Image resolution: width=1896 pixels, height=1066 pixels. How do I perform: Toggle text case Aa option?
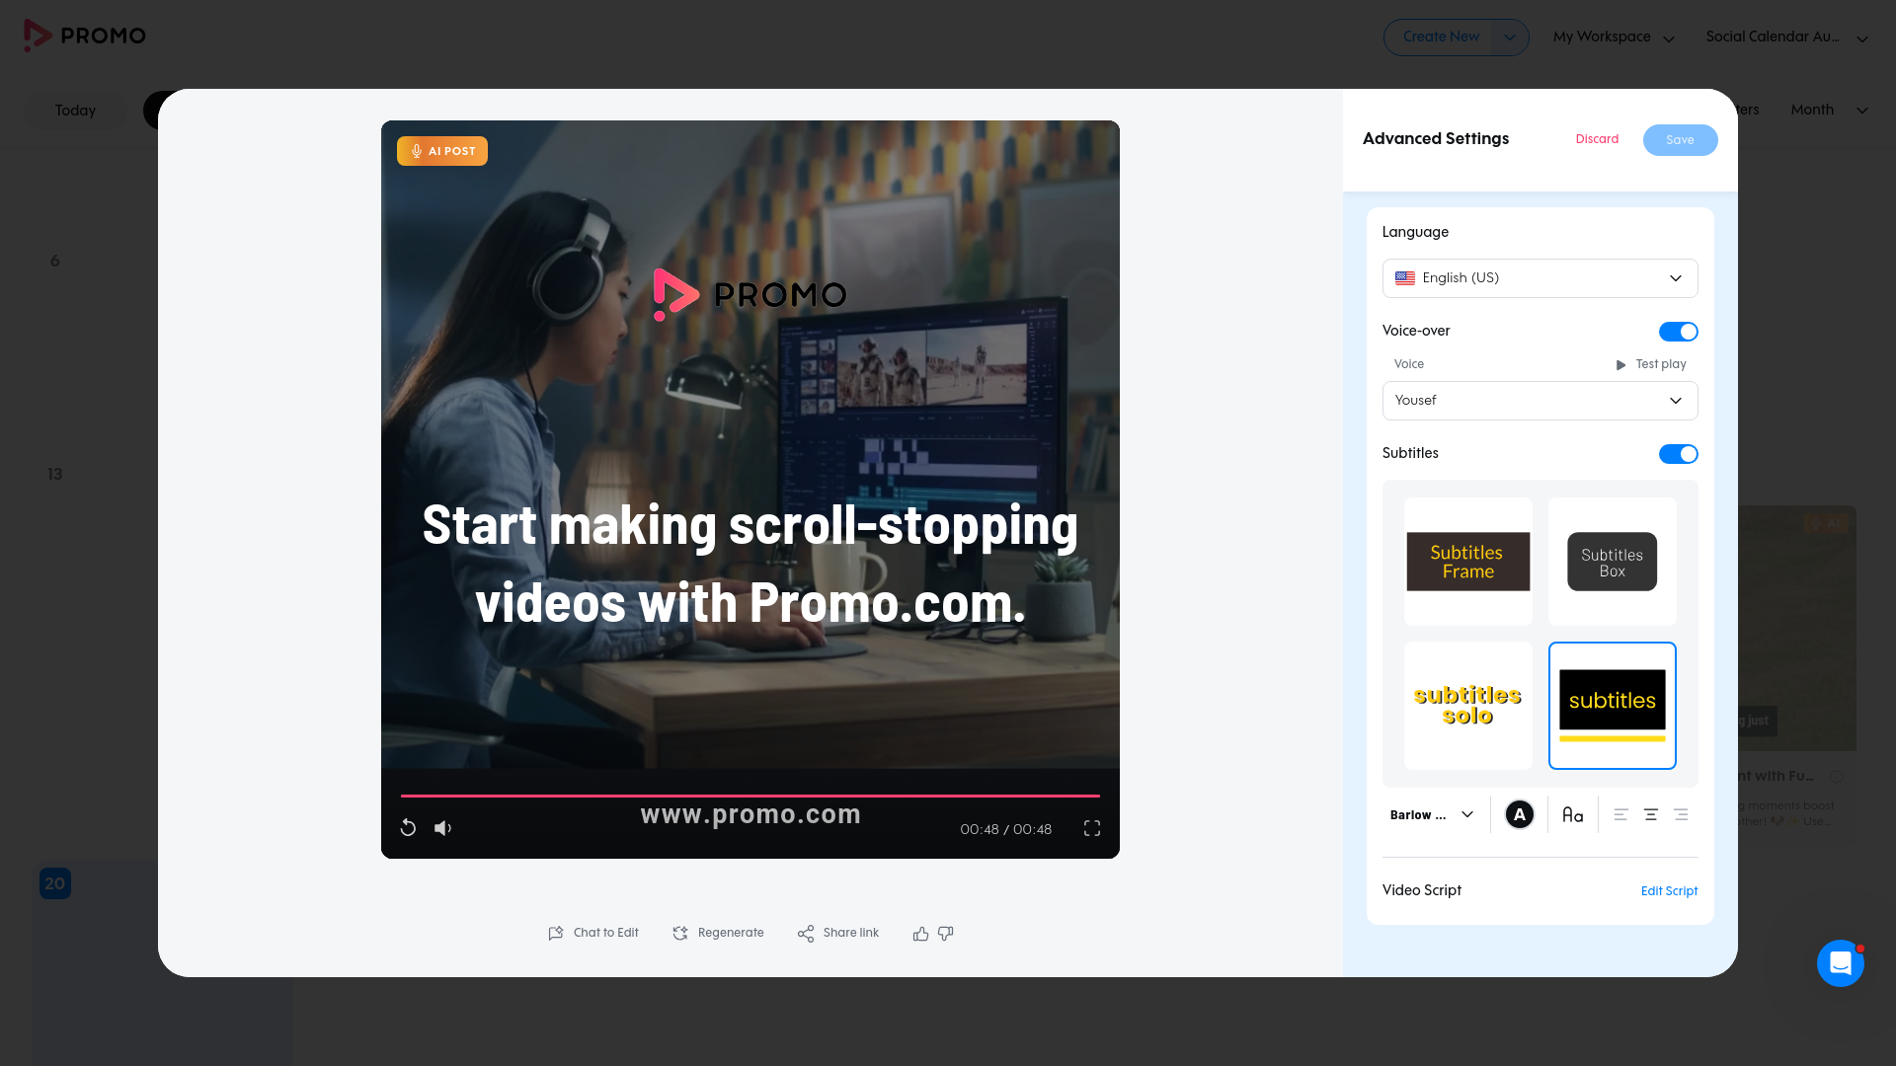click(1572, 814)
